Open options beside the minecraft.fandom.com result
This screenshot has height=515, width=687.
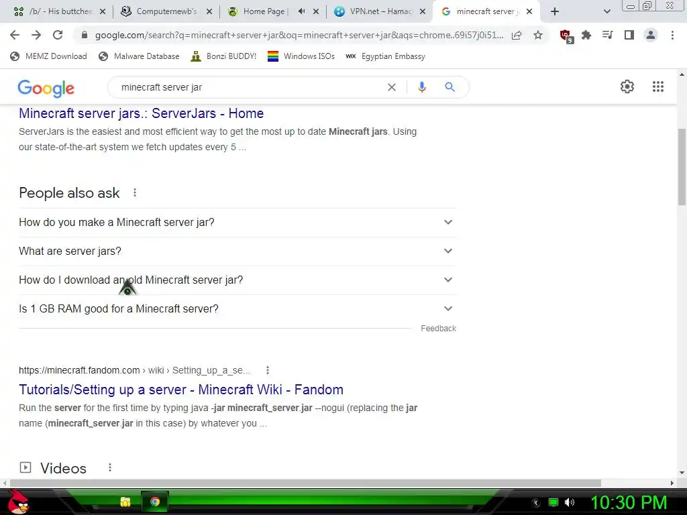coord(267,370)
